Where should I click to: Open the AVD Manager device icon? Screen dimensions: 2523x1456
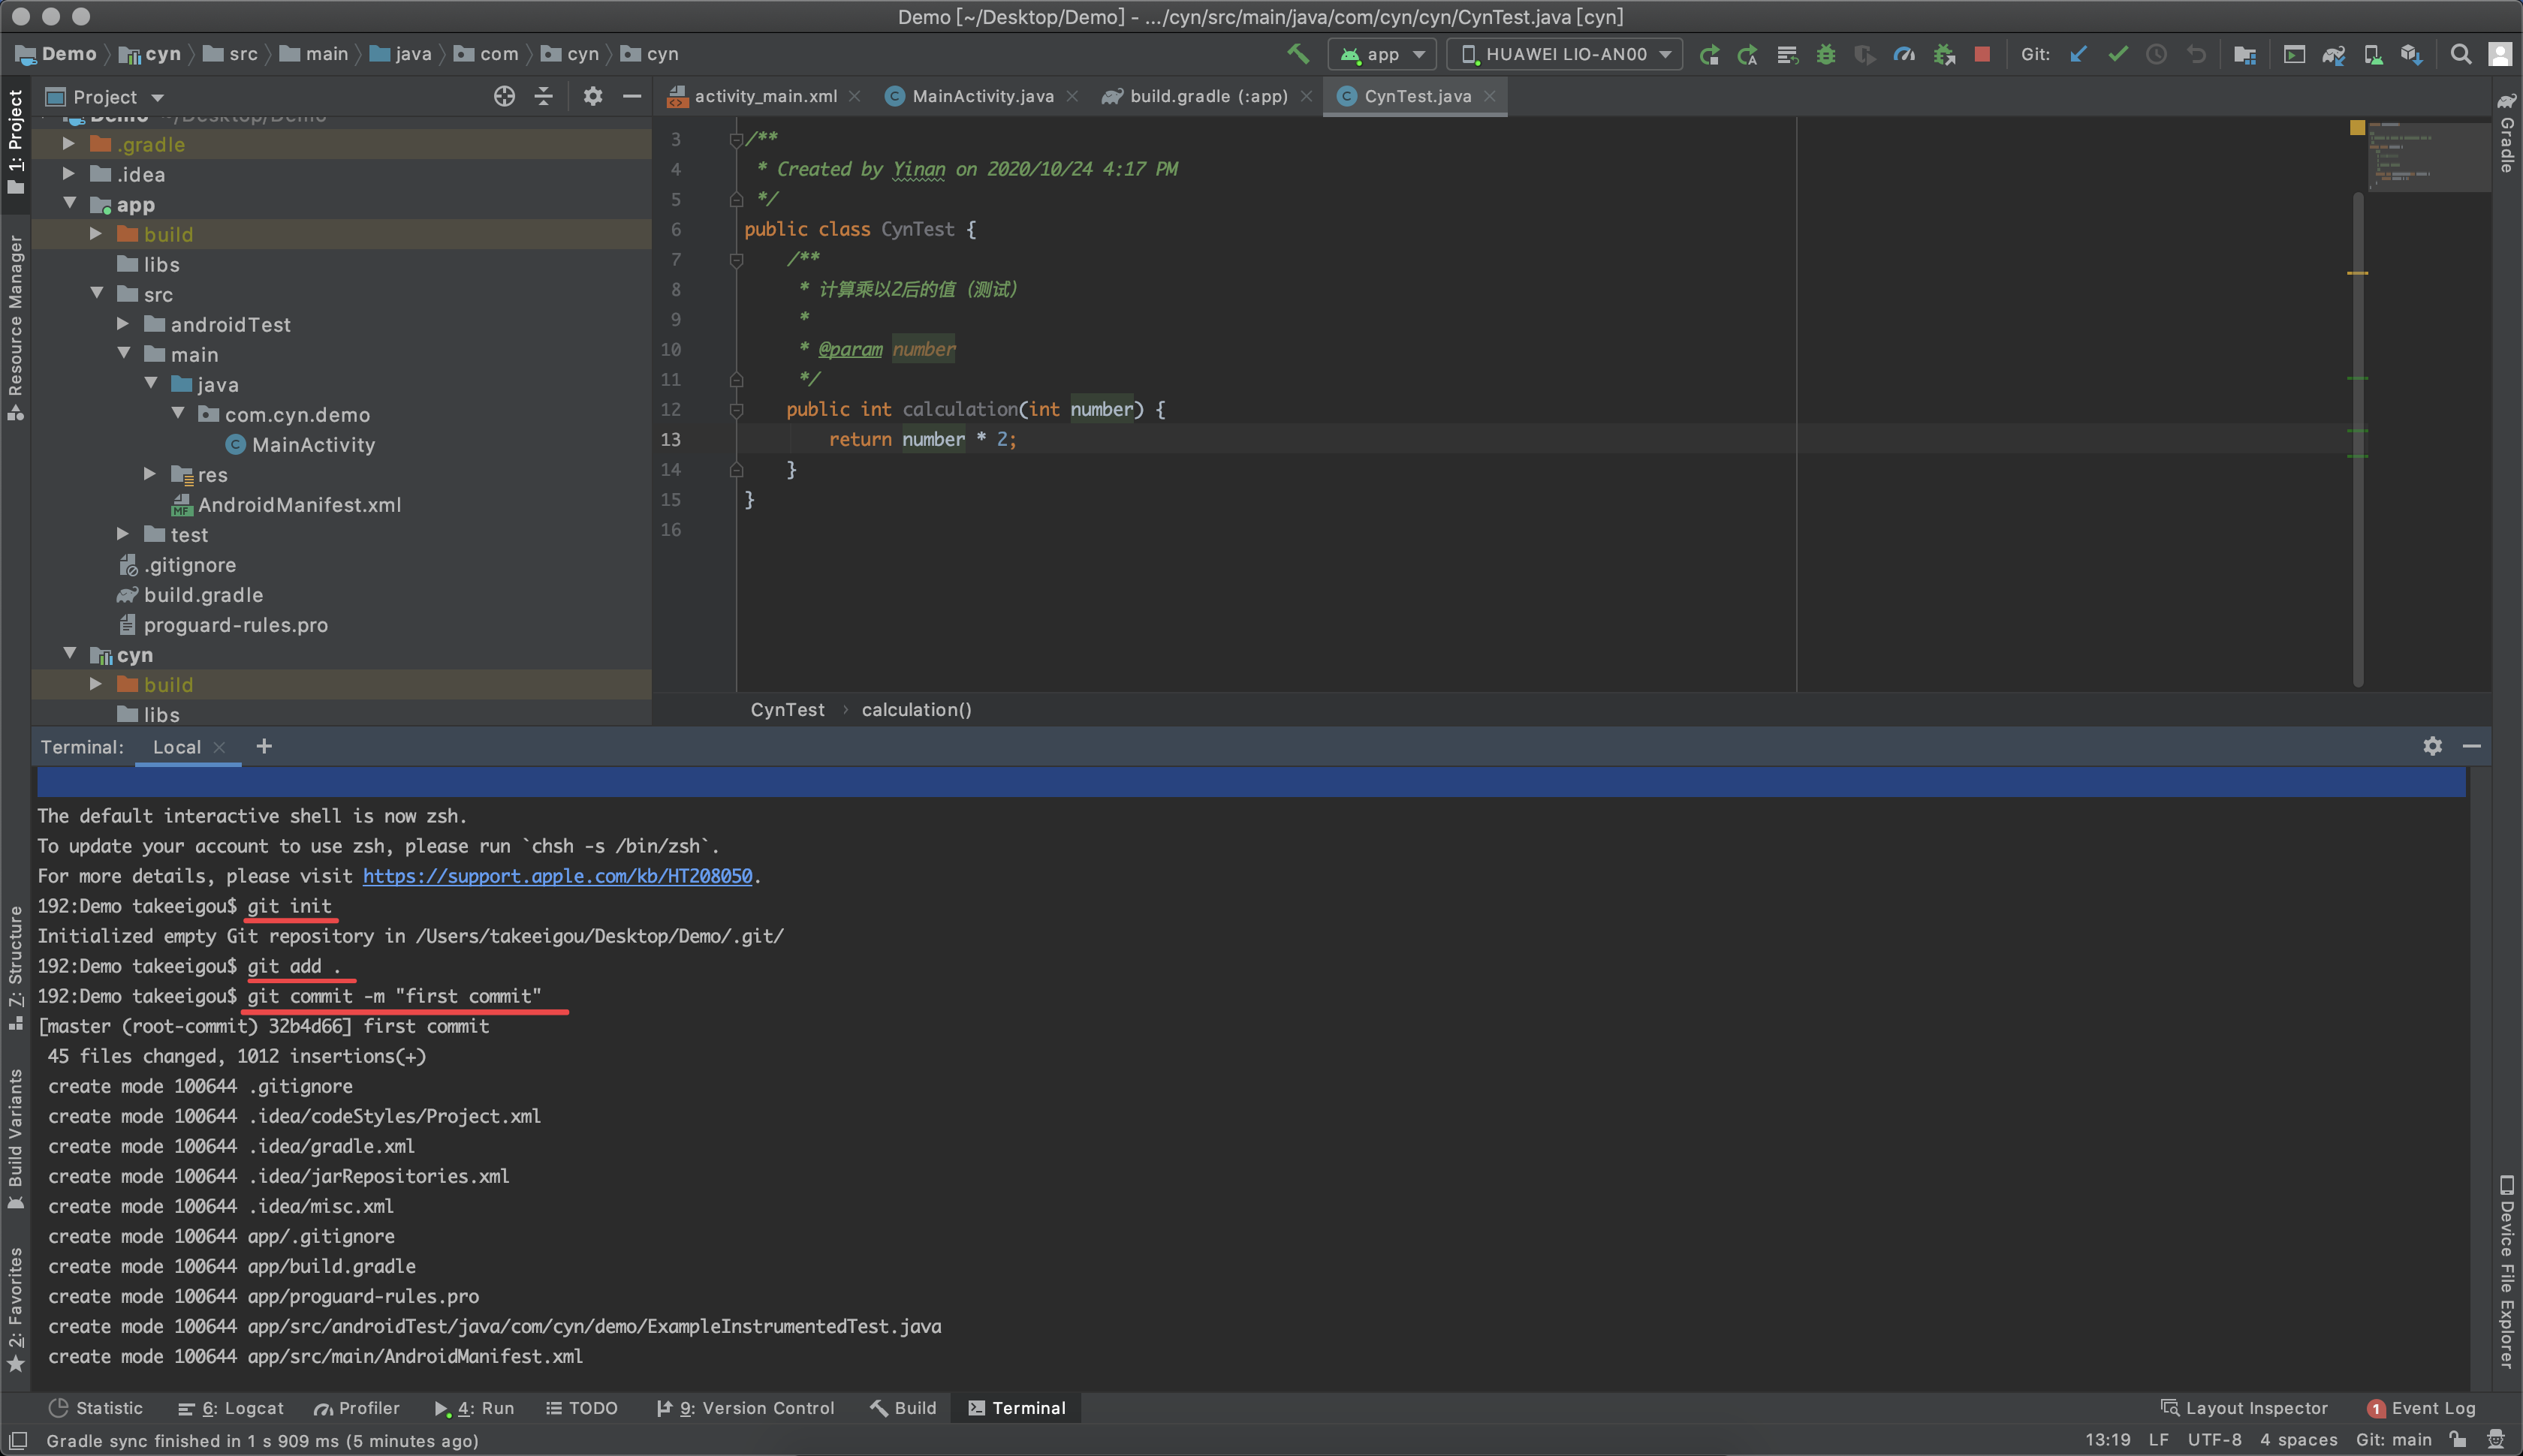(2372, 54)
